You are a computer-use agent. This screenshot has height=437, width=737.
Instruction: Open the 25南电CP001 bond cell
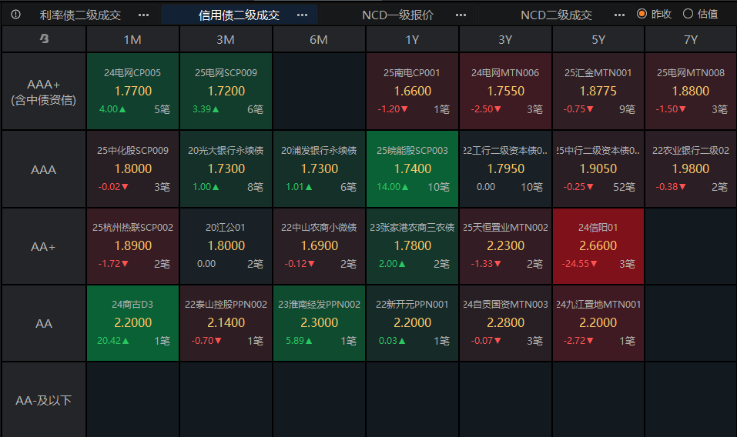412,91
